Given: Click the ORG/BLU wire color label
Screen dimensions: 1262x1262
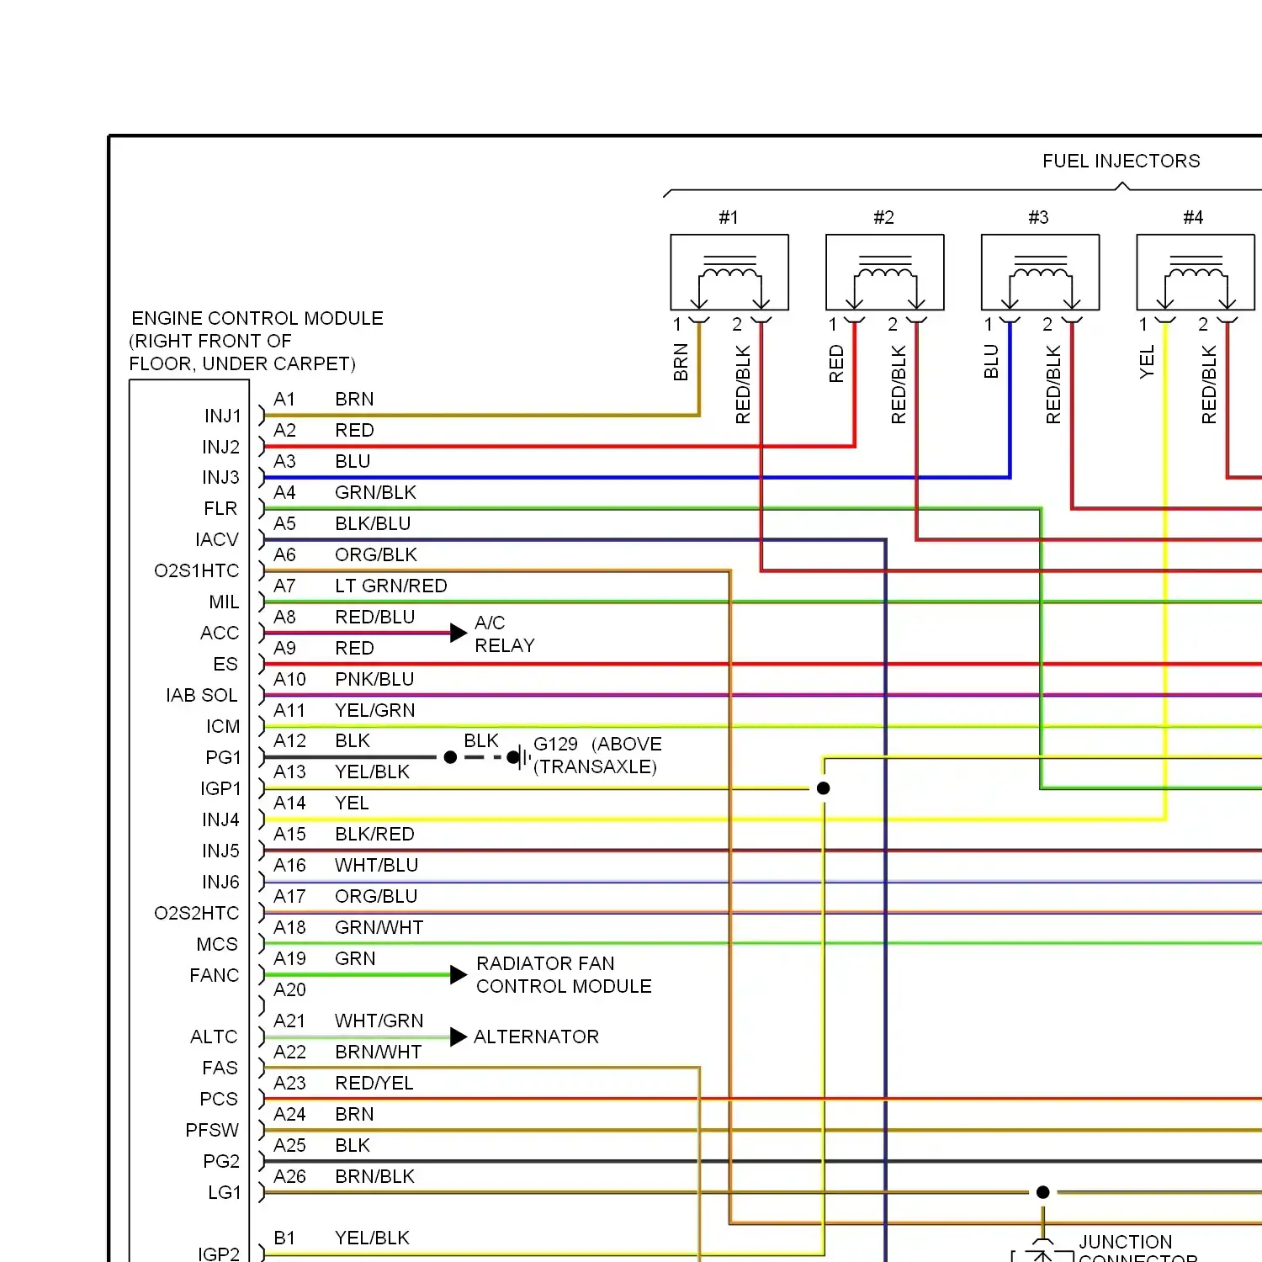Looking at the screenshot, I should (x=376, y=896).
